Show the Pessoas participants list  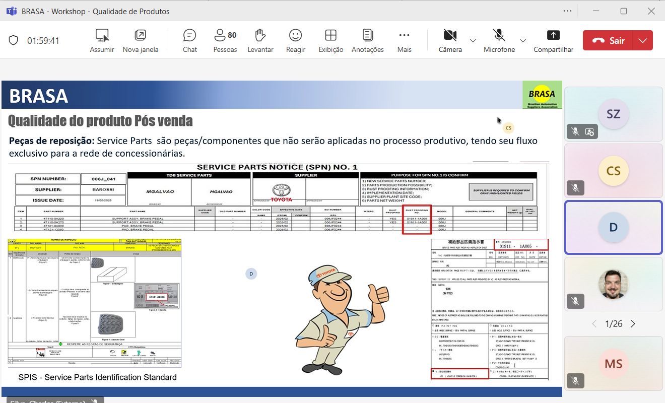(x=225, y=41)
